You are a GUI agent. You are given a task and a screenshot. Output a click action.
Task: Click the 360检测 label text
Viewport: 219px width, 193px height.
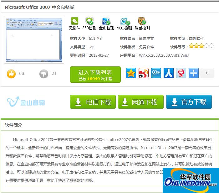tap(89, 28)
